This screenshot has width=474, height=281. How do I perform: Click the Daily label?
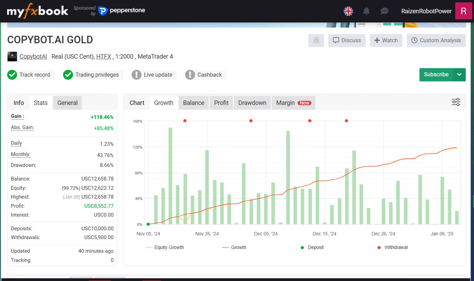(x=16, y=143)
